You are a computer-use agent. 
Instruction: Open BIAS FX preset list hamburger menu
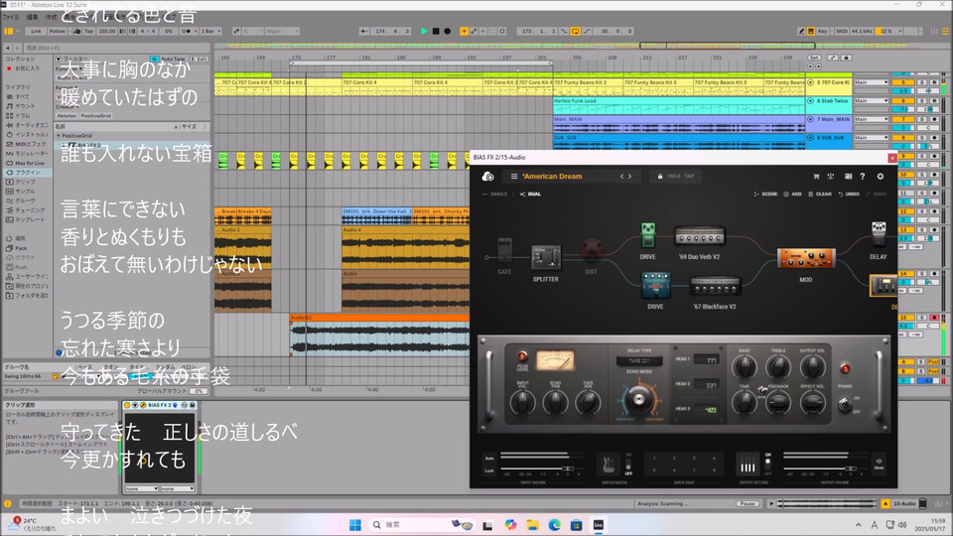point(514,177)
